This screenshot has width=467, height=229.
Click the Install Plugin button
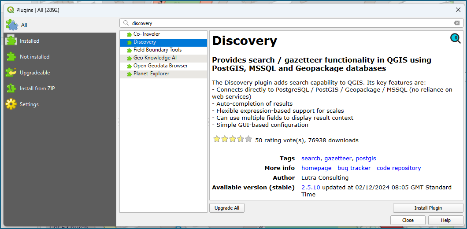pyautogui.click(x=428, y=208)
